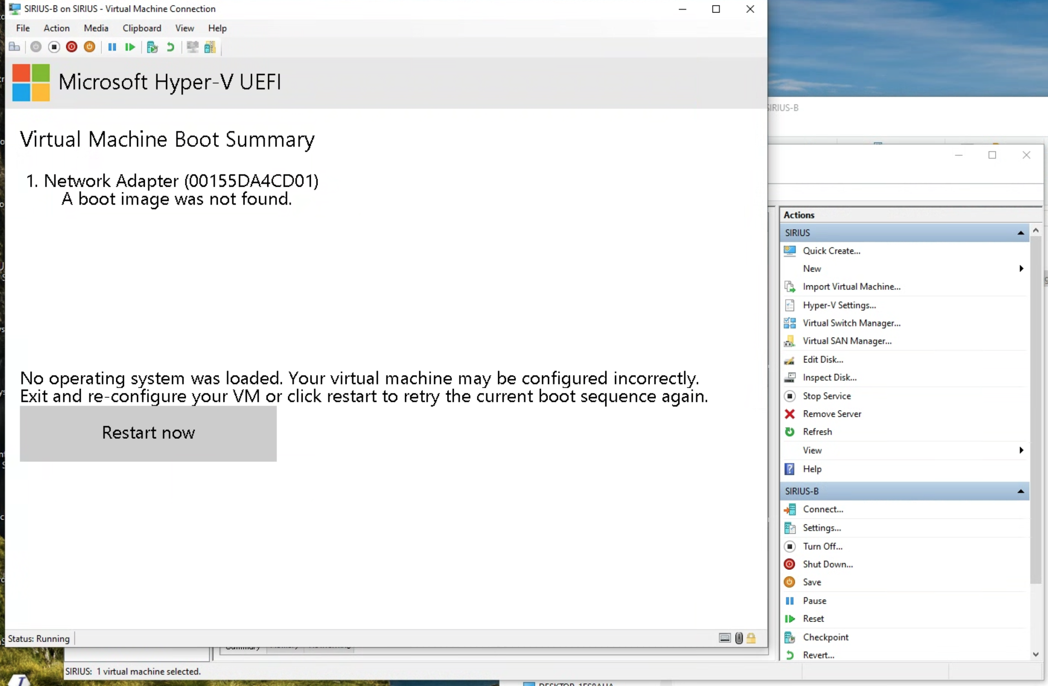Screen dimensions: 1048x686
Task: Open Hyper-V Settings action
Action: coord(839,305)
